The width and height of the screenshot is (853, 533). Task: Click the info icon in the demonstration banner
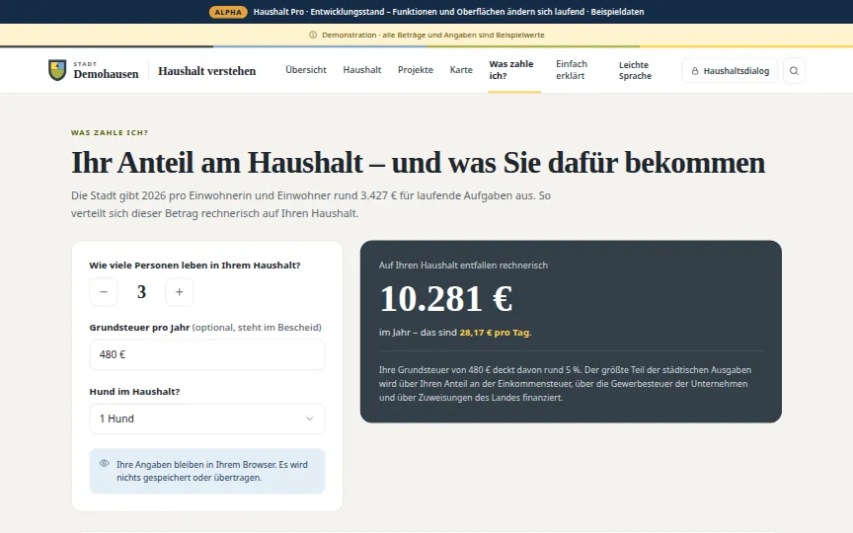[x=313, y=35]
